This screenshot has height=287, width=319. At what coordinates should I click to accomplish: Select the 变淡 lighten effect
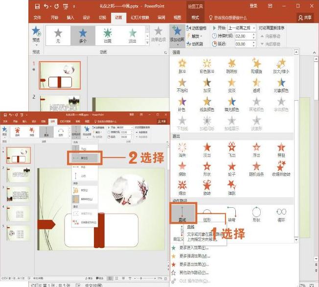point(231,85)
